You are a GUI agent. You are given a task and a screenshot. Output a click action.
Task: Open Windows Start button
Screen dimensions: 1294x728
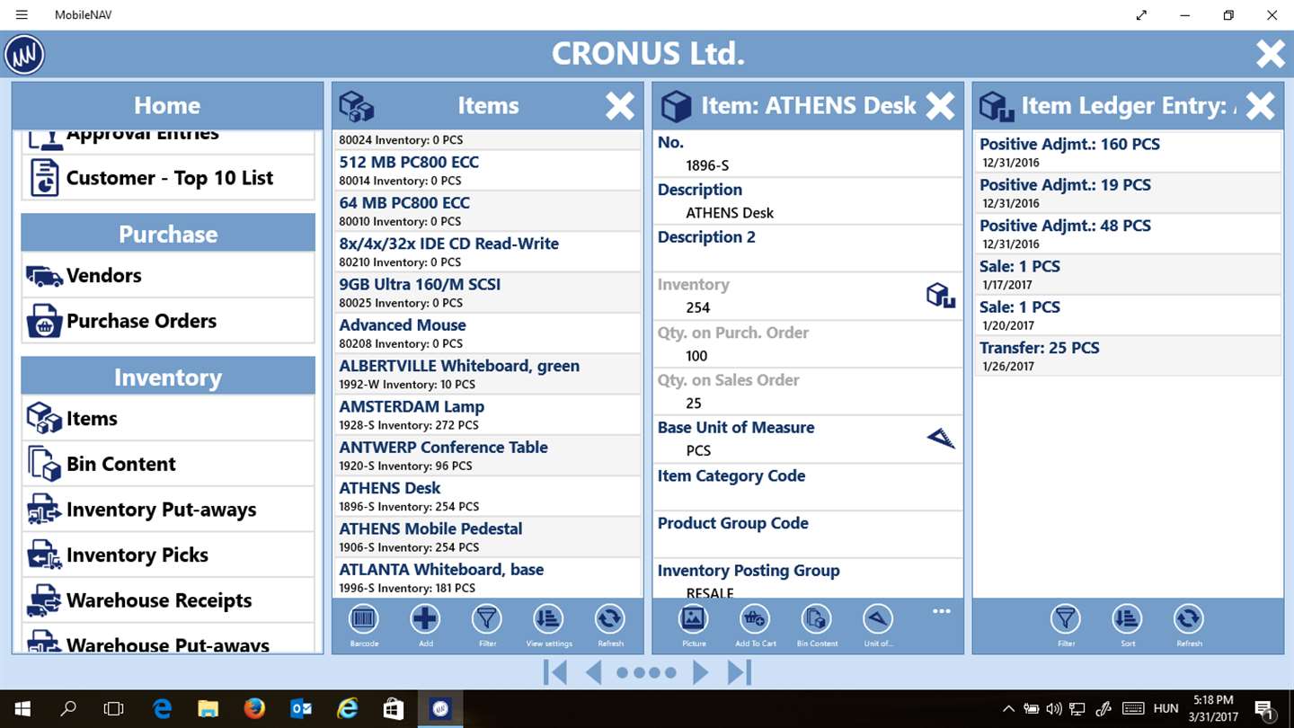pyautogui.click(x=22, y=709)
